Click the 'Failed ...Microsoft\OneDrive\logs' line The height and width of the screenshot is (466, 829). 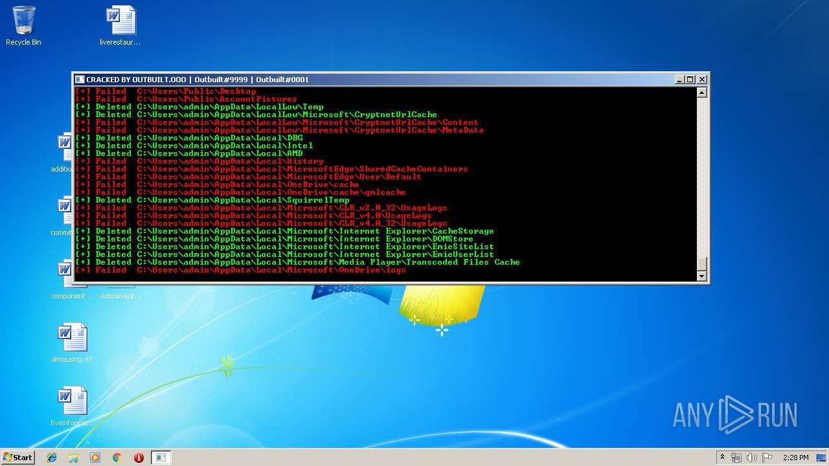coord(241,270)
